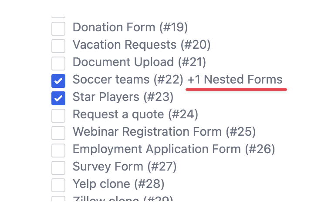311x221 pixels.
Task: Click the "Vacation Requests (#20)" label text
Action: click(x=142, y=45)
